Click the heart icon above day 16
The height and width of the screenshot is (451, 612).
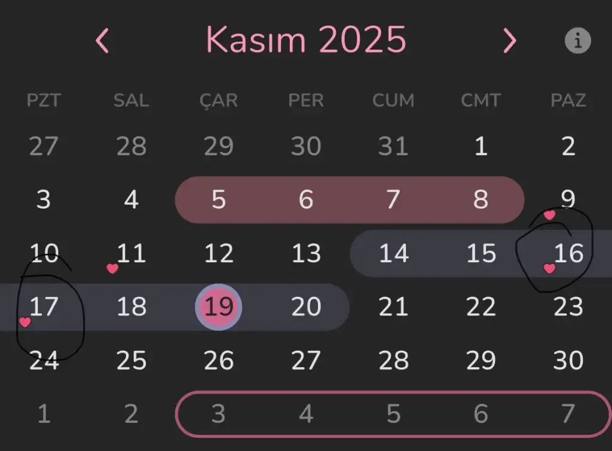click(549, 214)
